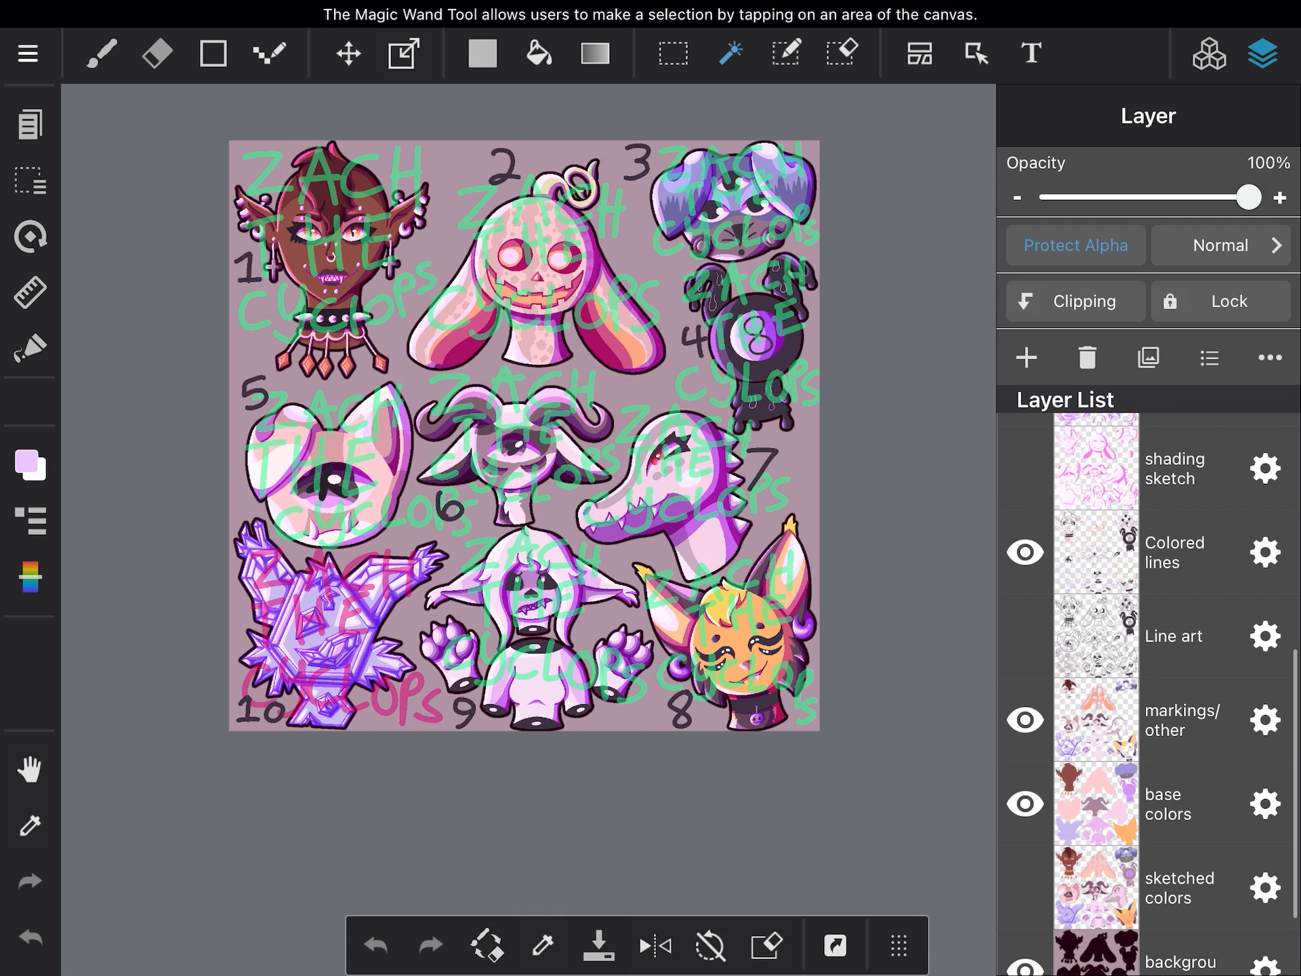Viewport: 1301px width, 976px height.
Task: Open settings gear for shading sketch layer
Action: (1265, 468)
